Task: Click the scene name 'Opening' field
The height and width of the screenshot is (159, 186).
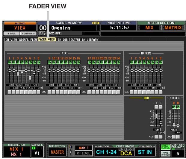Action: tap(74, 28)
